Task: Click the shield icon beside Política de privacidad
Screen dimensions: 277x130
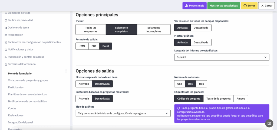Action: click(6, 20)
